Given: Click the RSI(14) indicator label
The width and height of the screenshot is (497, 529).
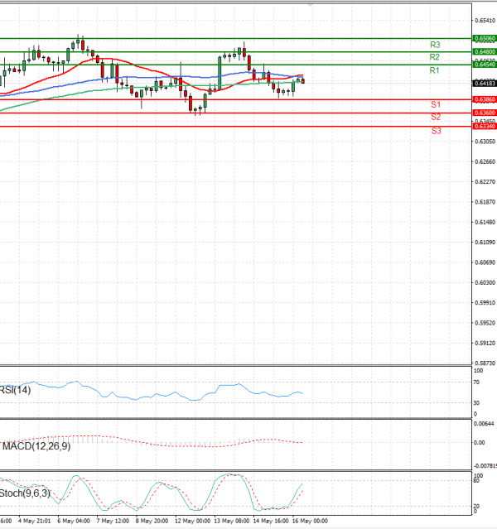Looking at the screenshot, I should (15, 390).
